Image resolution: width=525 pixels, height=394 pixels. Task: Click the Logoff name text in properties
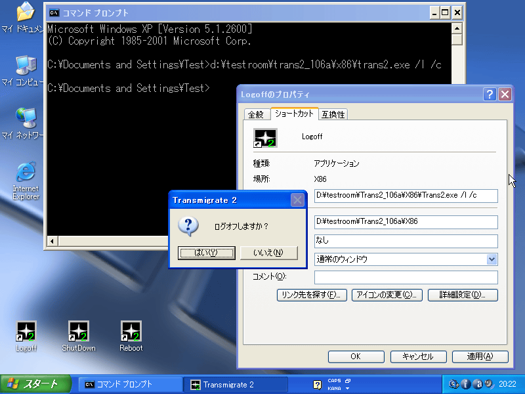[x=312, y=137]
